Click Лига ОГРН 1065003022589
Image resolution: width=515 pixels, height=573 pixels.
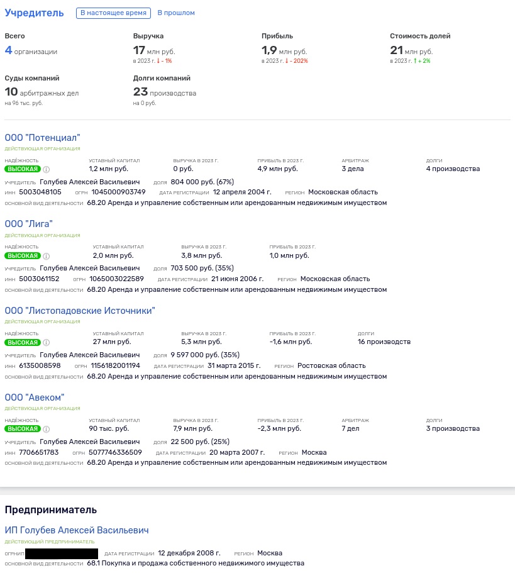pos(116,279)
